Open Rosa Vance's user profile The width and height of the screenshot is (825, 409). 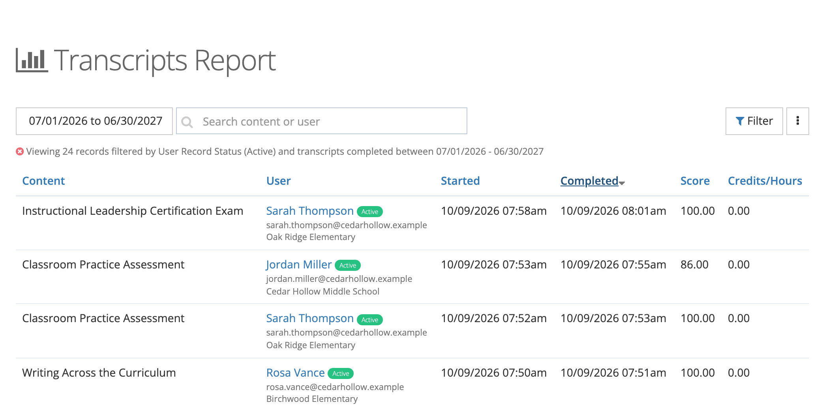tap(295, 373)
